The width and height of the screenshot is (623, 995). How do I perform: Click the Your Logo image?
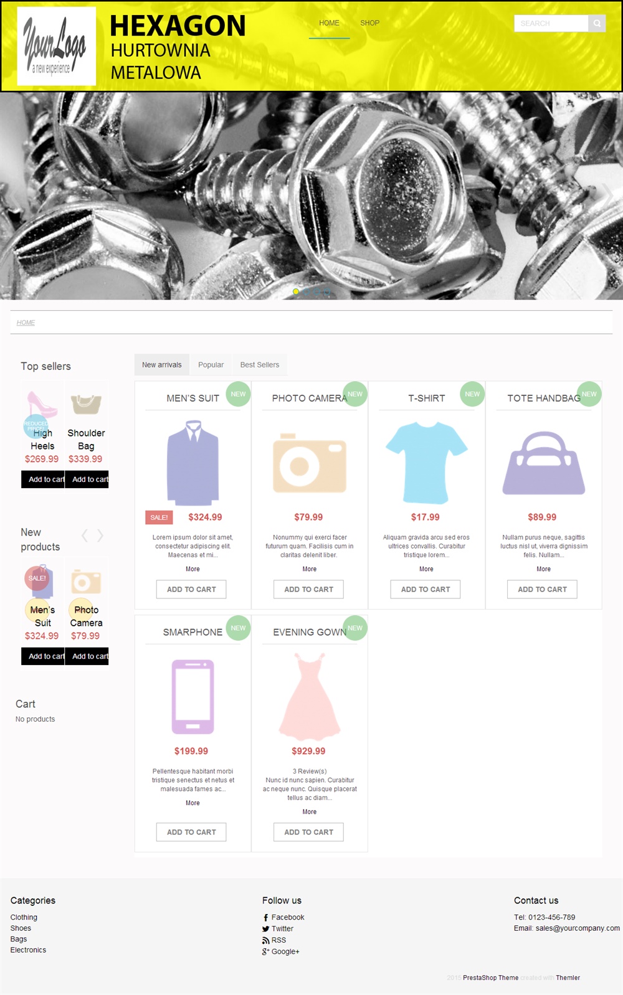click(x=57, y=46)
